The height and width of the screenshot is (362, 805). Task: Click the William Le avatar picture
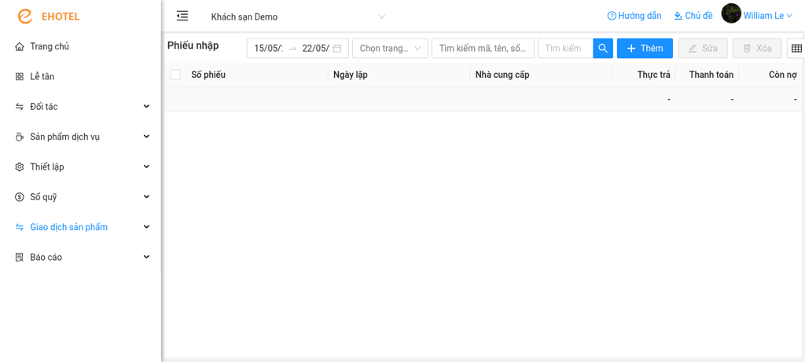[731, 14]
